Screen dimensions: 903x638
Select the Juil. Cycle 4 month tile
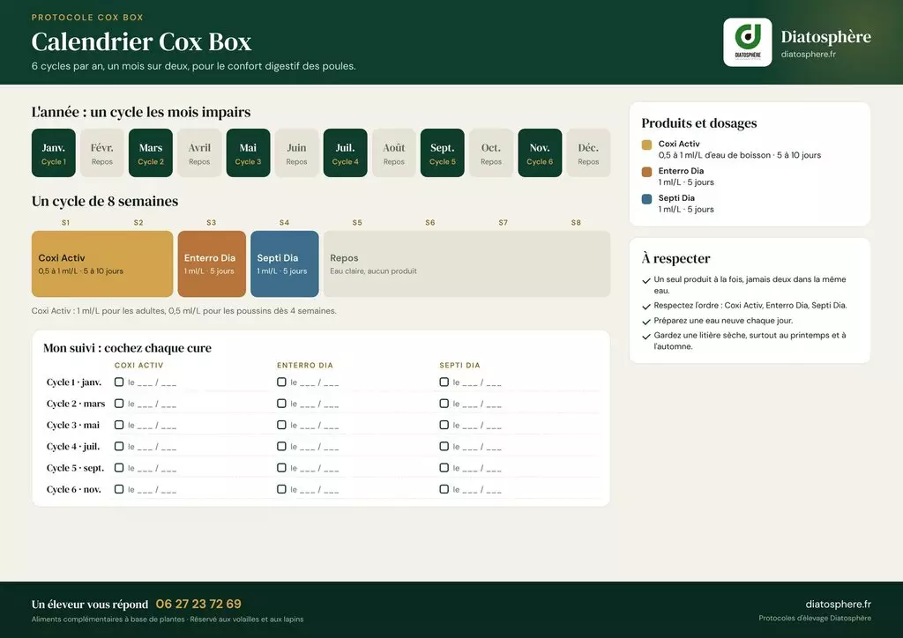tap(346, 153)
